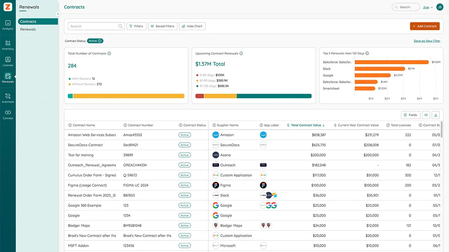449x252 pixels.
Task: Click the Figma supplier logo
Action: 216,185
